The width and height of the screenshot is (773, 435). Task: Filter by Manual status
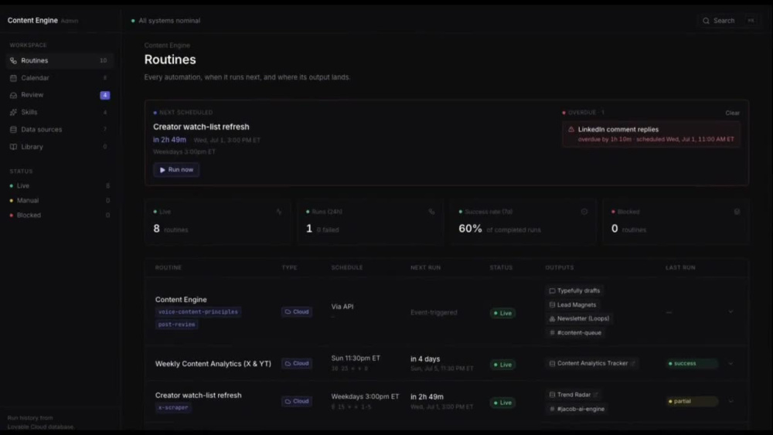point(60,201)
